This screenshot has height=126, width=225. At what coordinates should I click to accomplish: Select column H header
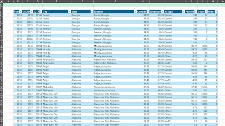(x=143, y=1)
